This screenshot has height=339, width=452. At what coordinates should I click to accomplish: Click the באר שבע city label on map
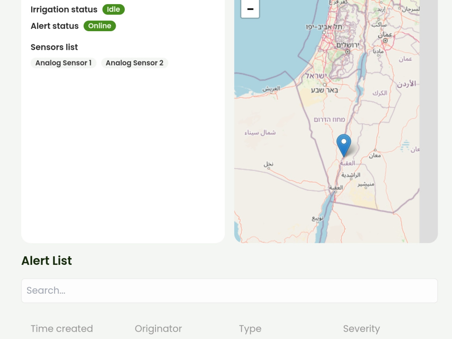pyautogui.click(x=324, y=90)
